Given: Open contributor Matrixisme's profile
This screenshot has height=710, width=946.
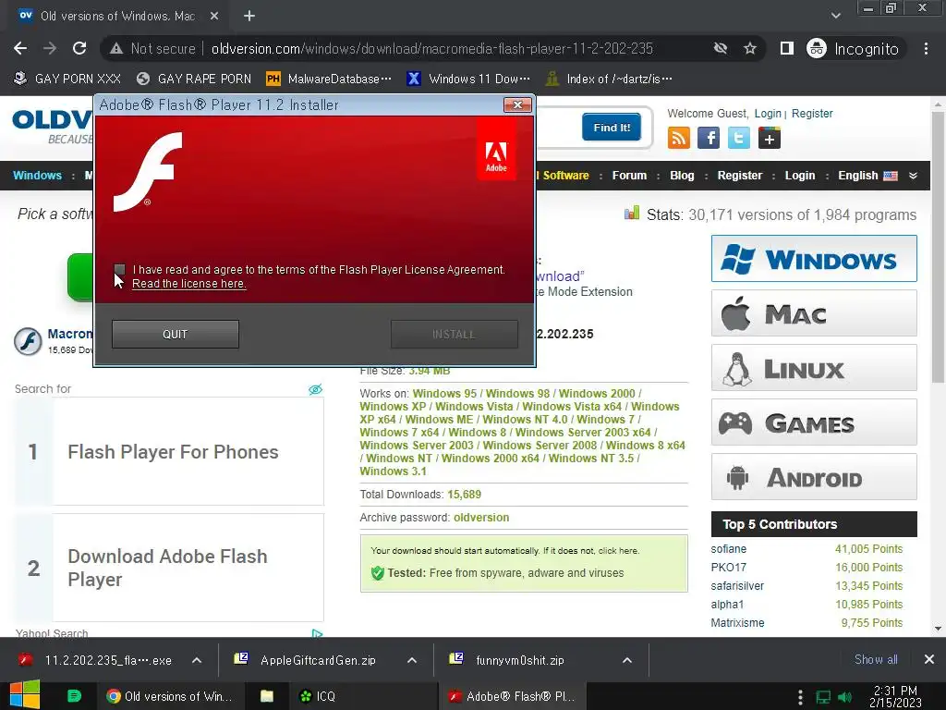Looking at the screenshot, I should pos(737,623).
